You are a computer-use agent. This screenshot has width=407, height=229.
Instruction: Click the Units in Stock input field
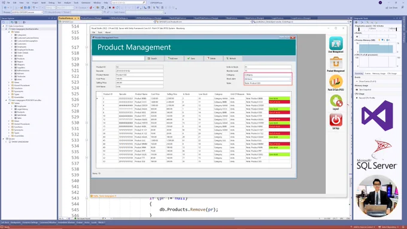[x=268, y=67]
